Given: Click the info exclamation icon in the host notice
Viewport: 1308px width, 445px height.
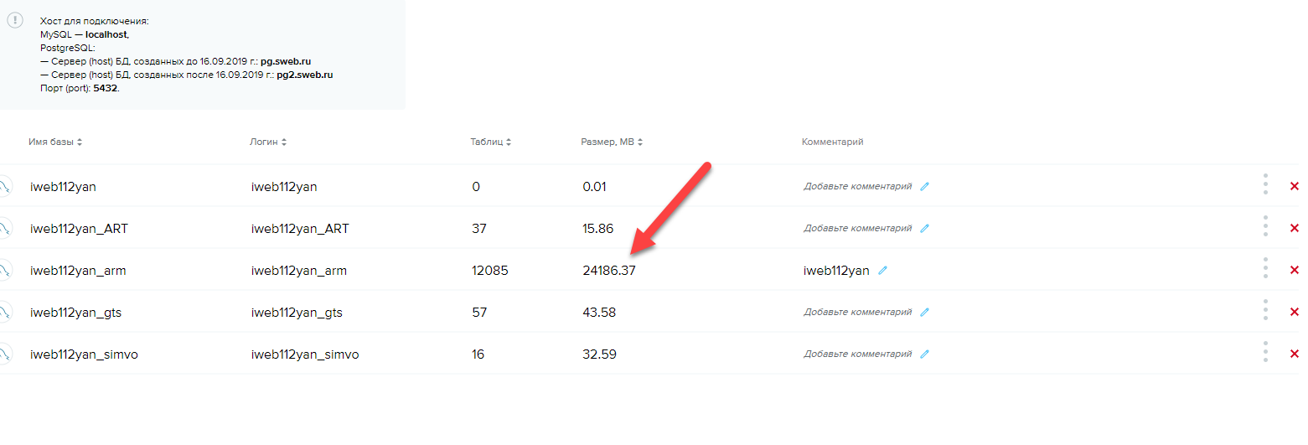Looking at the screenshot, I should click(14, 21).
